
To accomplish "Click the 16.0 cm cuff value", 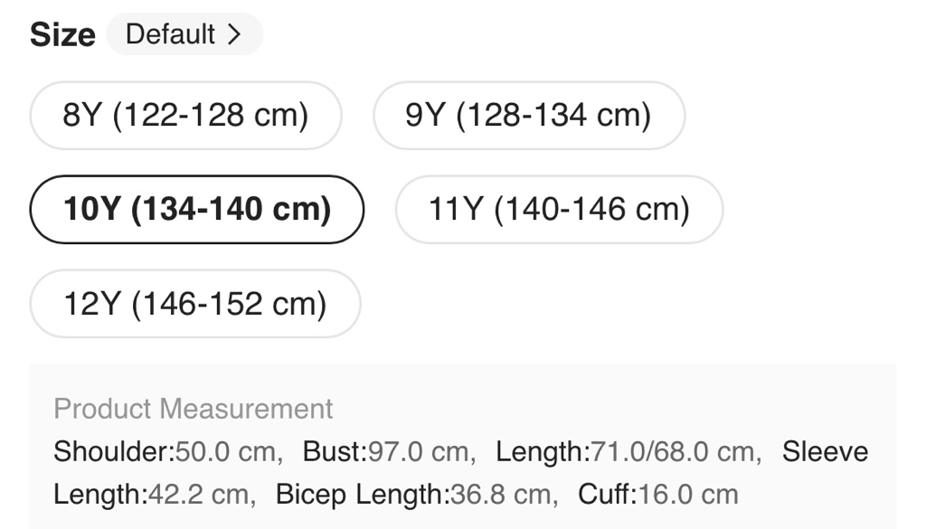I will coord(688,495).
